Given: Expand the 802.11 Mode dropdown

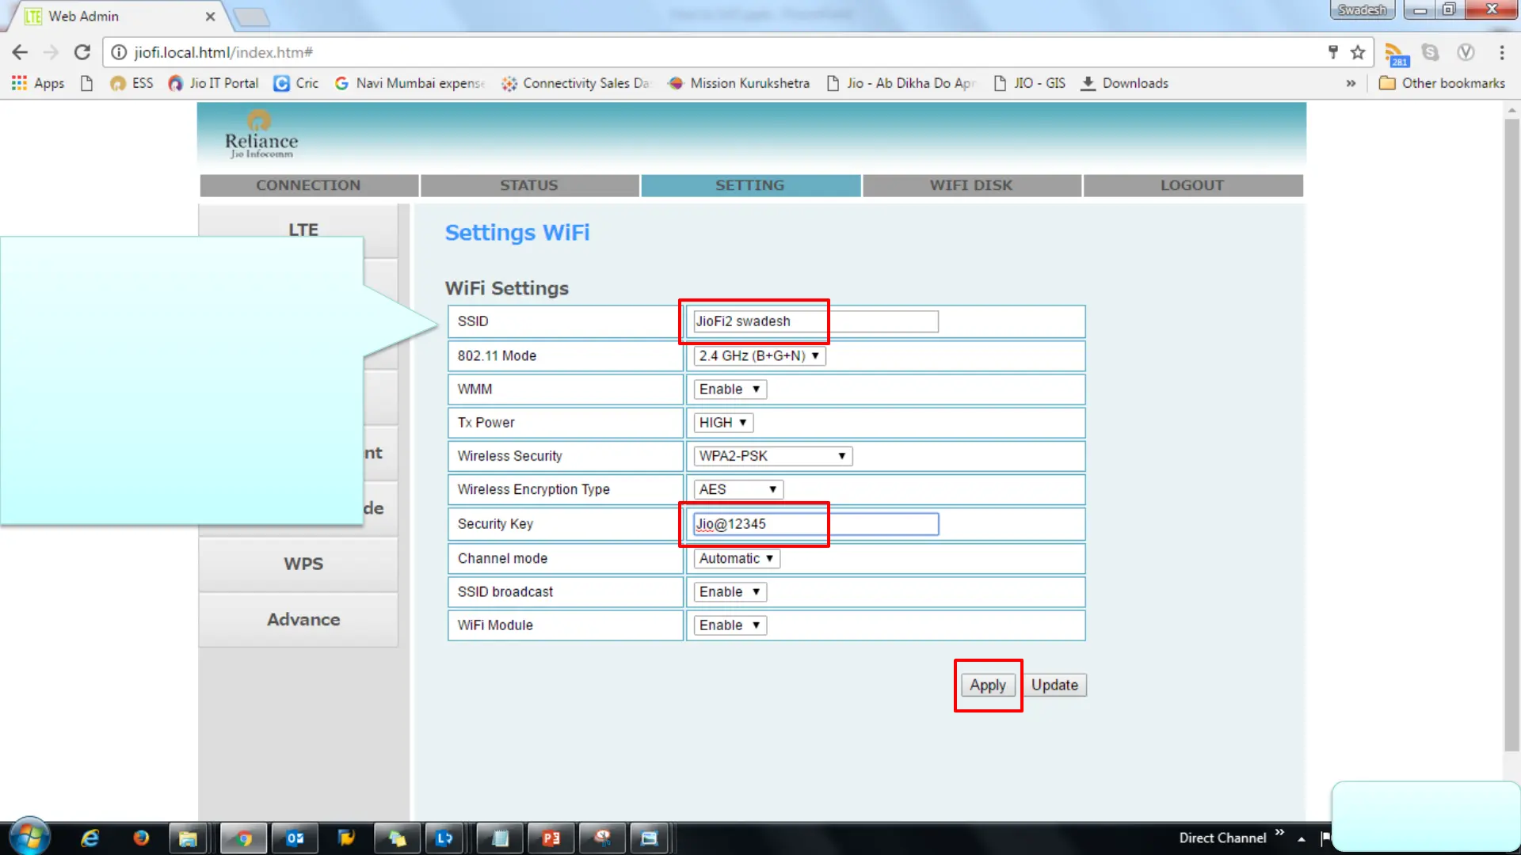Looking at the screenshot, I should (x=759, y=356).
